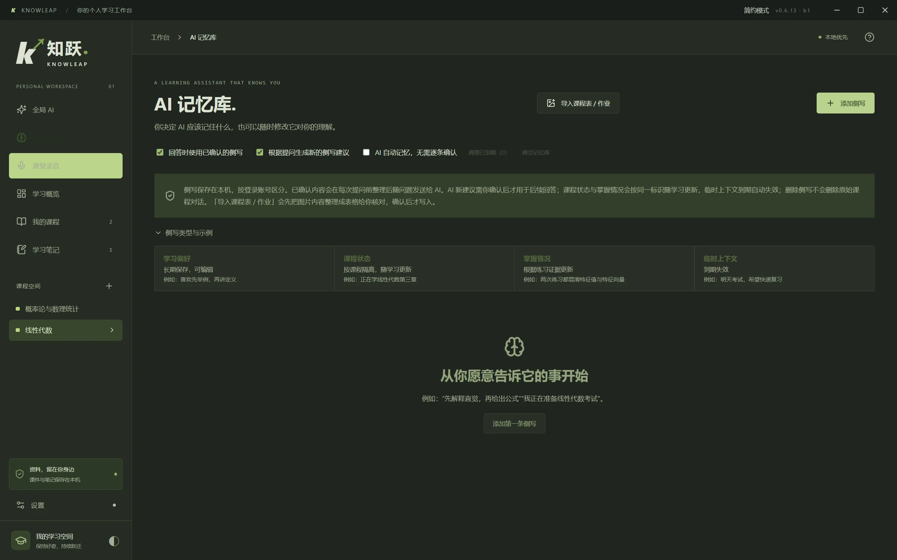Select the 课程状态 example card
This screenshot has height=560, width=897.
pos(424,268)
